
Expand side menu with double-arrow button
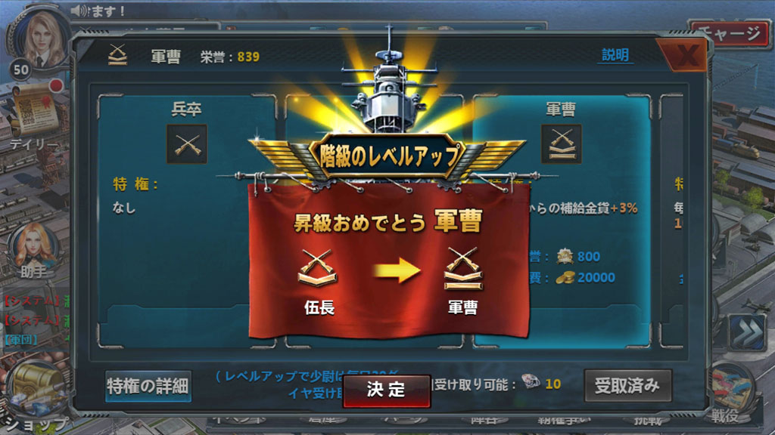(x=747, y=333)
